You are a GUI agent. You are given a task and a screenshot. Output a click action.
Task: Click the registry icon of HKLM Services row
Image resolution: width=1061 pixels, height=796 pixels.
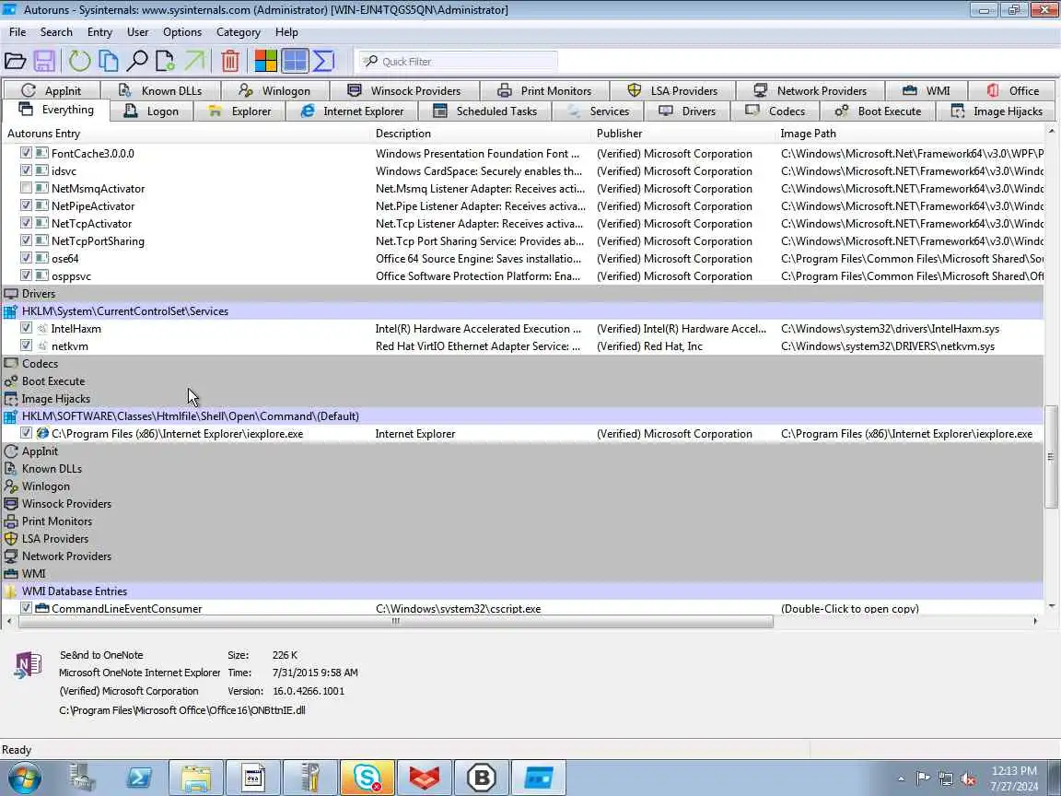click(x=10, y=311)
